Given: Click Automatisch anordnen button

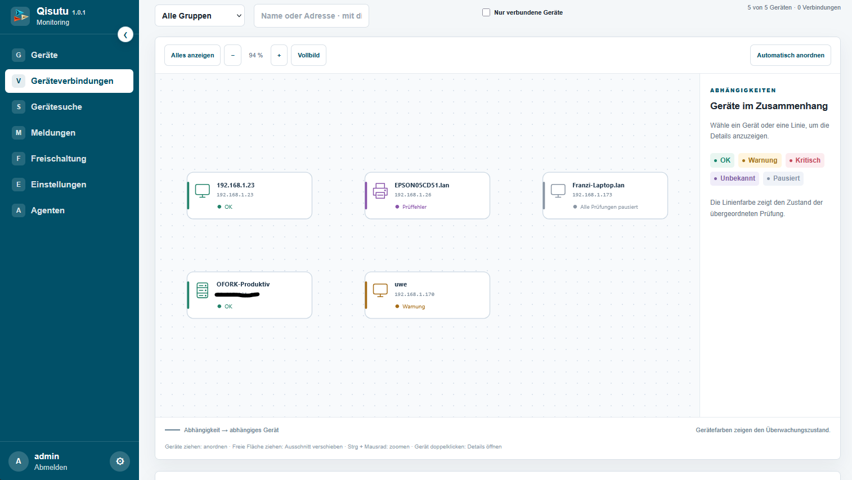Looking at the screenshot, I should 791,55.
